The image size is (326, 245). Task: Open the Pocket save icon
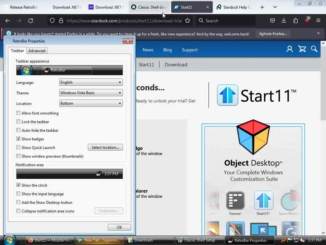[x=273, y=21]
